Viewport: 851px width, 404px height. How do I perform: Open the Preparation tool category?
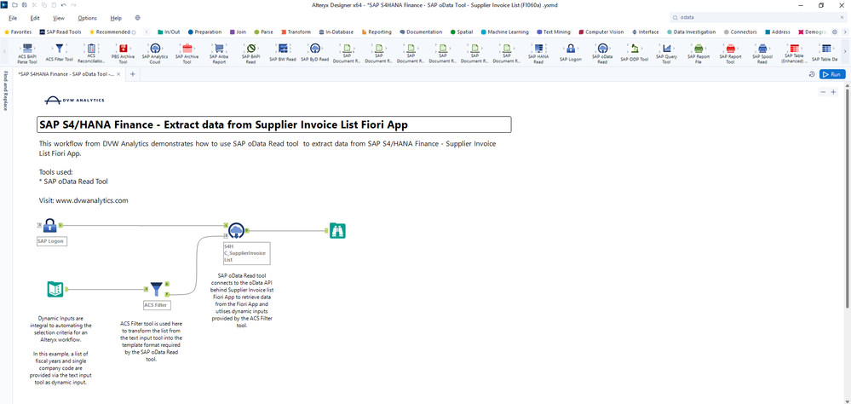pos(204,32)
